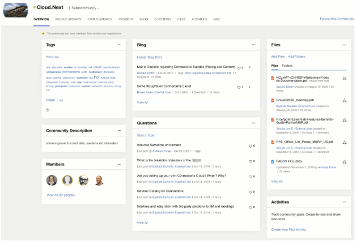This screenshot has width=356, height=241.
Task: Open 'Some thoughts on Connections Cloud' blog entry
Action: pos(164,86)
